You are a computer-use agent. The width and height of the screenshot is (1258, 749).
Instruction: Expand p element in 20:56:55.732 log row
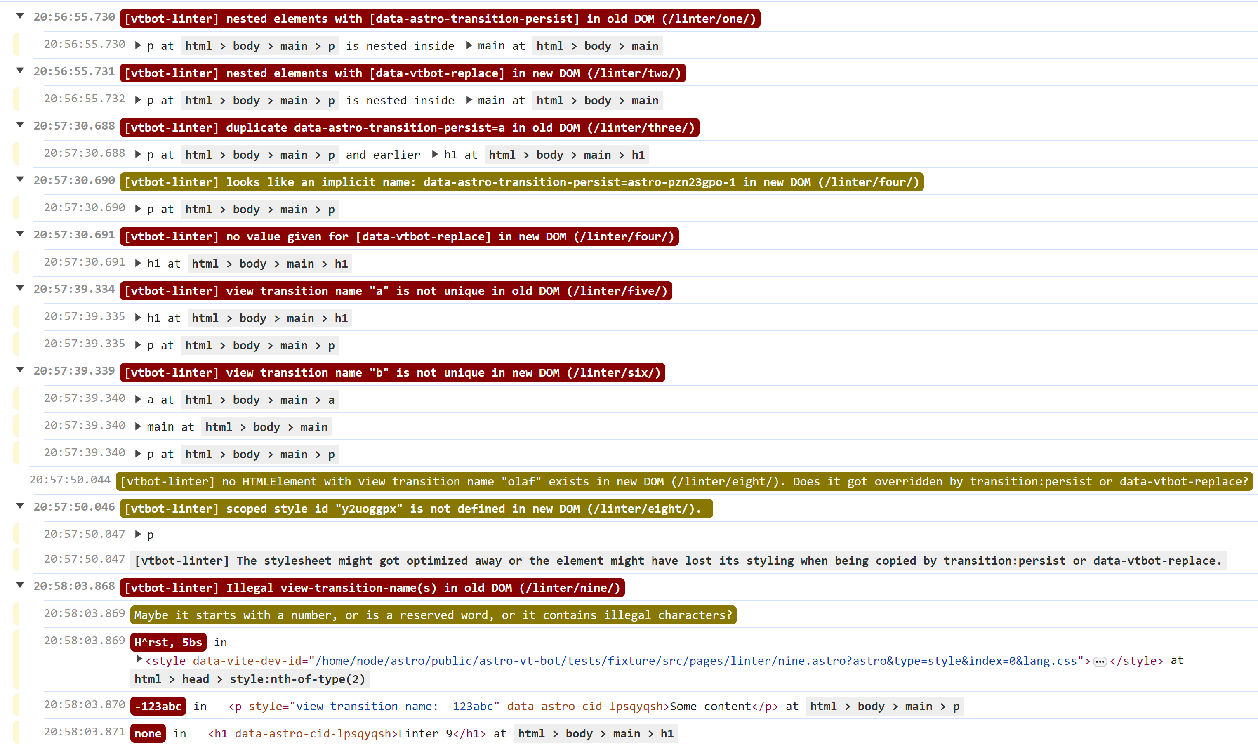coord(138,101)
